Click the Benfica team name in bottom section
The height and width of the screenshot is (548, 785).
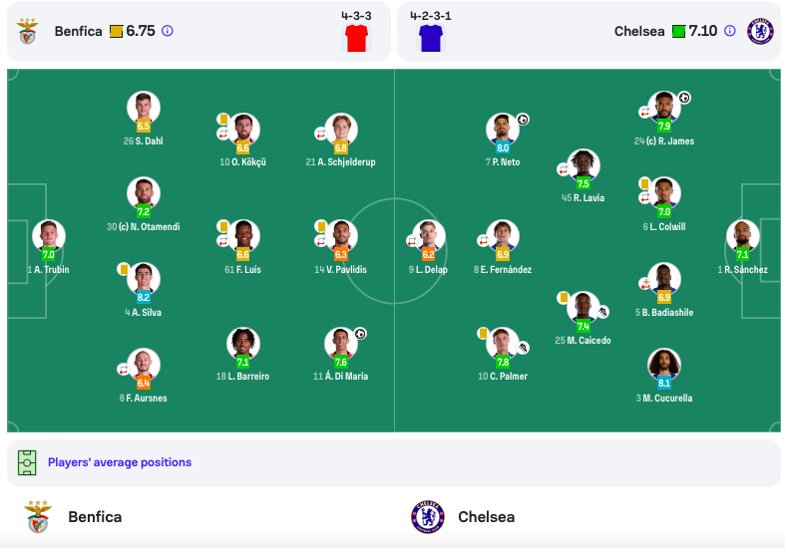click(95, 517)
